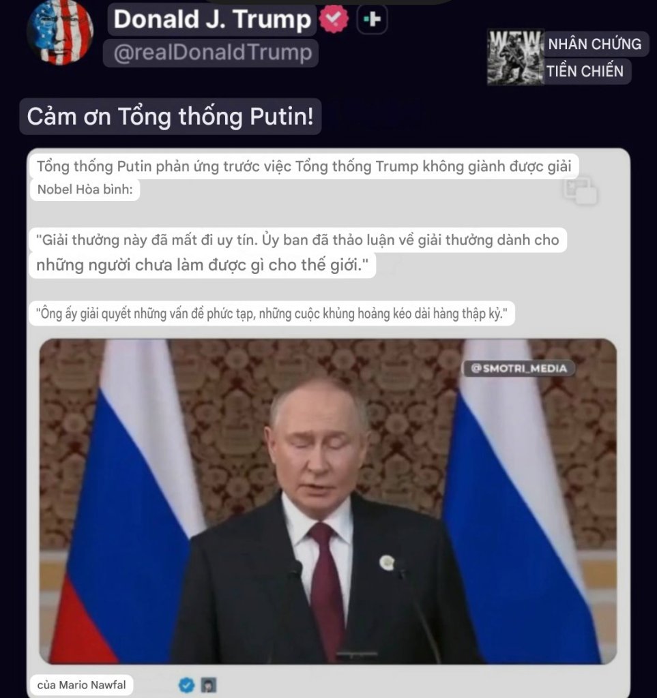Play the Putin speech video
This screenshot has width=657, height=698.
click(328, 501)
